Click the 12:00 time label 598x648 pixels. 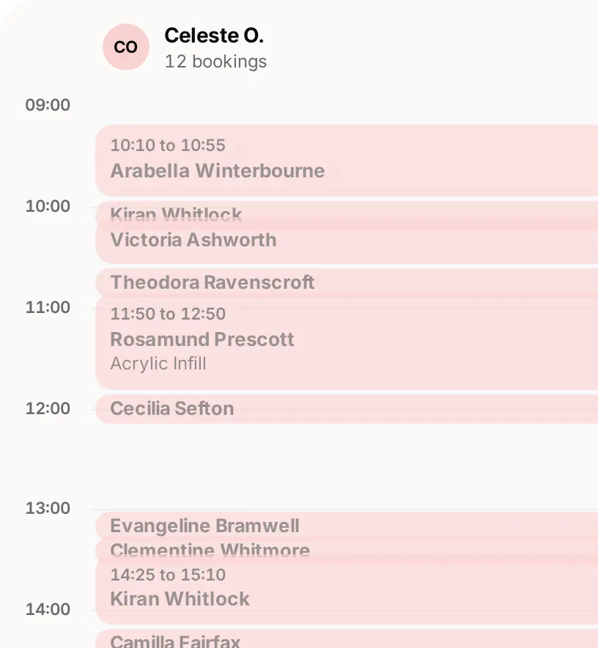coord(48,409)
